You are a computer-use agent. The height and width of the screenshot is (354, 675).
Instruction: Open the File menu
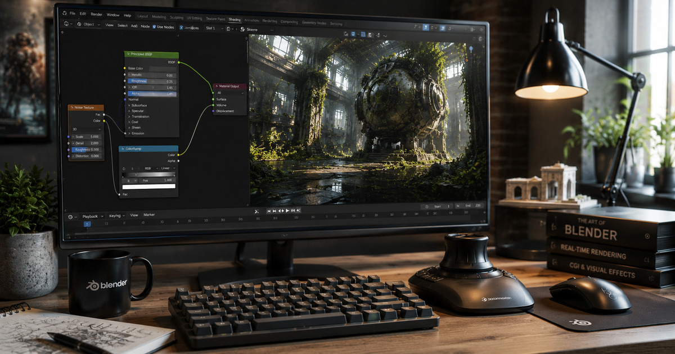(73, 13)
